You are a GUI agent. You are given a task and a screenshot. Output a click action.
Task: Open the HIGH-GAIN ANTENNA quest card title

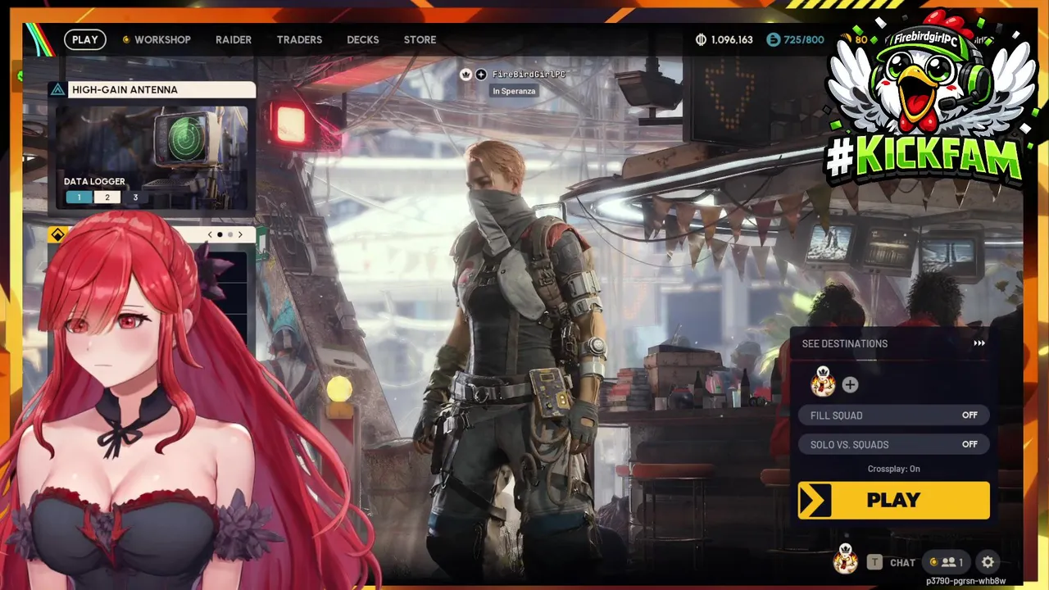125,89
